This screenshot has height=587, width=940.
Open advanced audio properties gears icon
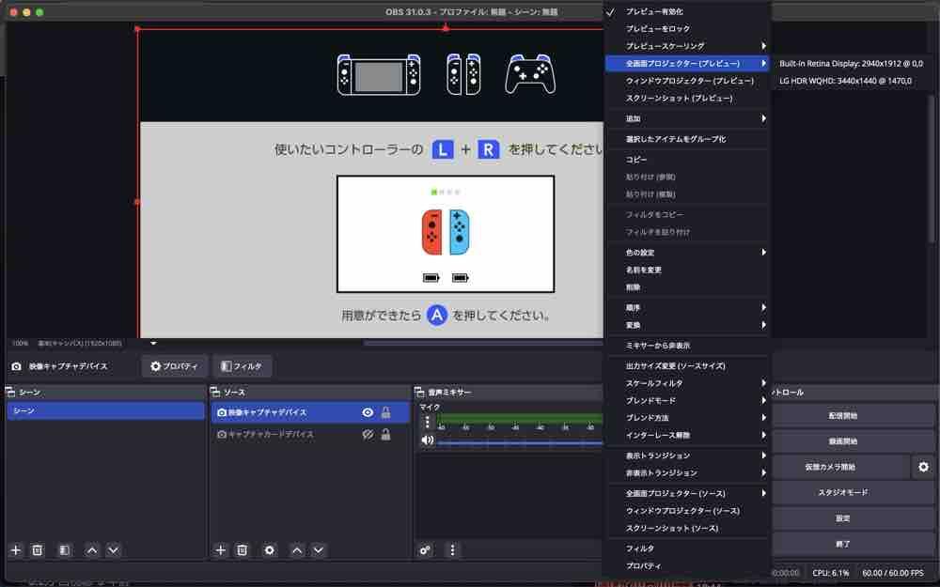pos(425,549)
